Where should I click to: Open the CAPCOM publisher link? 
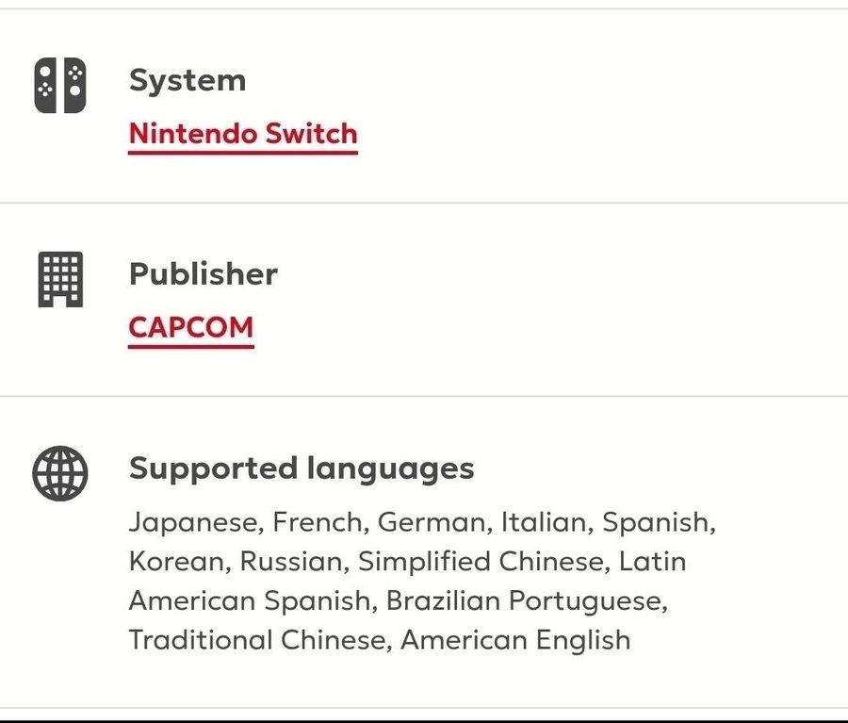(x=191, y=327)
